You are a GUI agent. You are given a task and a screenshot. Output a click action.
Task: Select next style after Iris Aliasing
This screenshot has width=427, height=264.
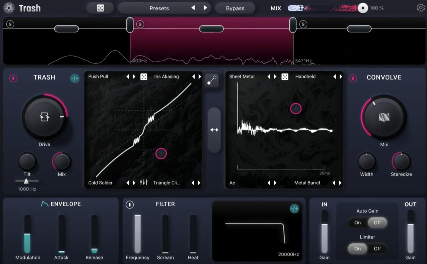click(200, 77)
